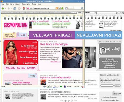Click the newsletter submit button beside the email field

pyautogui.click(x=118, y=86)
